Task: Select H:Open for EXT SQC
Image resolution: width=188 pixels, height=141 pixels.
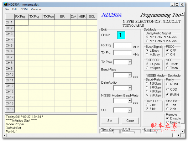Action: click(x=153, y=68)
